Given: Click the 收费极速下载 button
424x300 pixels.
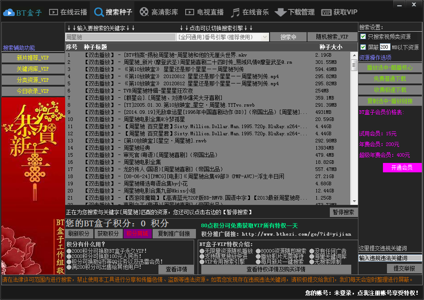Looking at the screenshot, I should 390,90.
